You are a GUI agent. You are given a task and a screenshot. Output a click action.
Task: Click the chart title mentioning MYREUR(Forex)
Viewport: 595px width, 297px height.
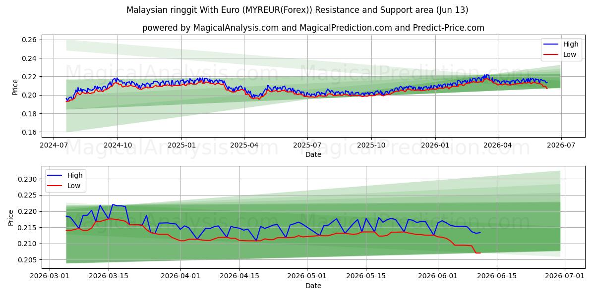point(297,10)
